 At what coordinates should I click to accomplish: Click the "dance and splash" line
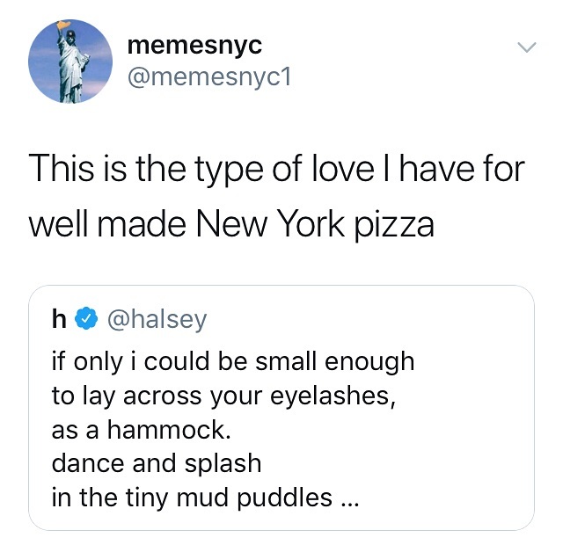point(157,462)
